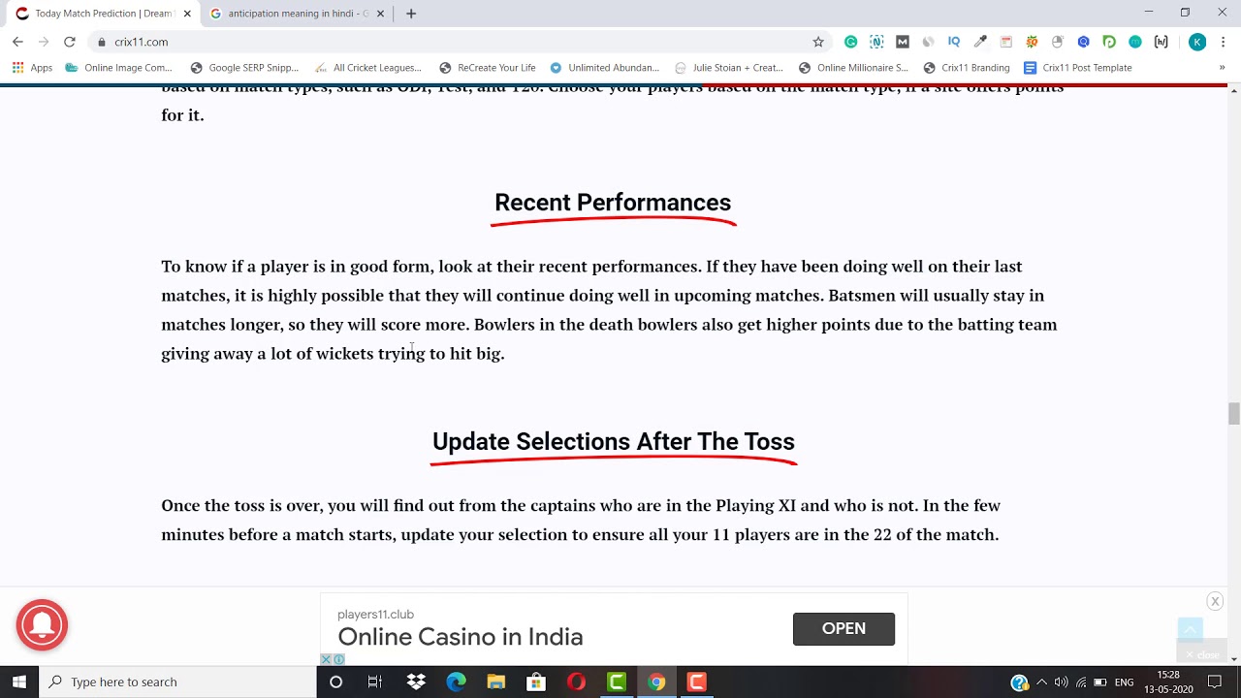The width and height of the screenshot is (1241, 698).
Task: Click the red notification bell icon
Action: pos(42,625)
